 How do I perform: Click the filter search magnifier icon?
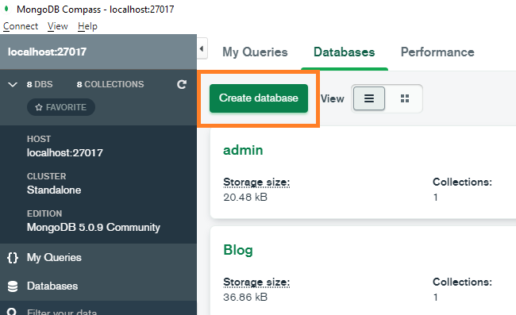tap(12, 311)
